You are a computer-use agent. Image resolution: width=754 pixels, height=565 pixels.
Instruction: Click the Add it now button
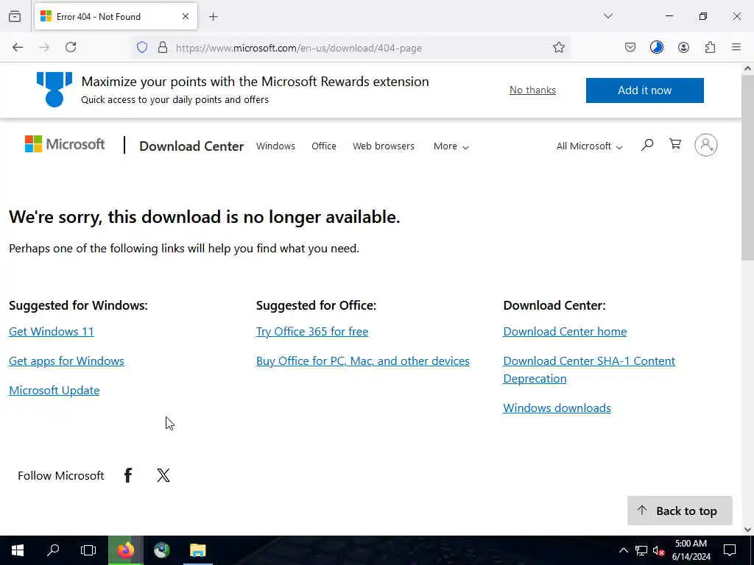tap(644, 90)
